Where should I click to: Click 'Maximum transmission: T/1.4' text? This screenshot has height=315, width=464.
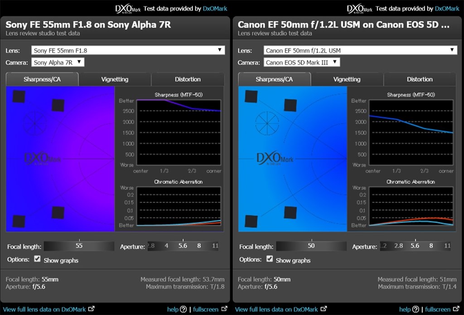point(417,286)
